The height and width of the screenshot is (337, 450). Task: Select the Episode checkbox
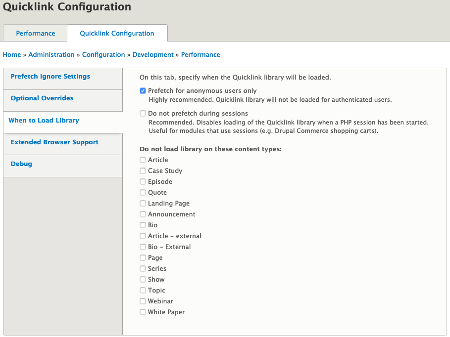(x=143, y=181)
